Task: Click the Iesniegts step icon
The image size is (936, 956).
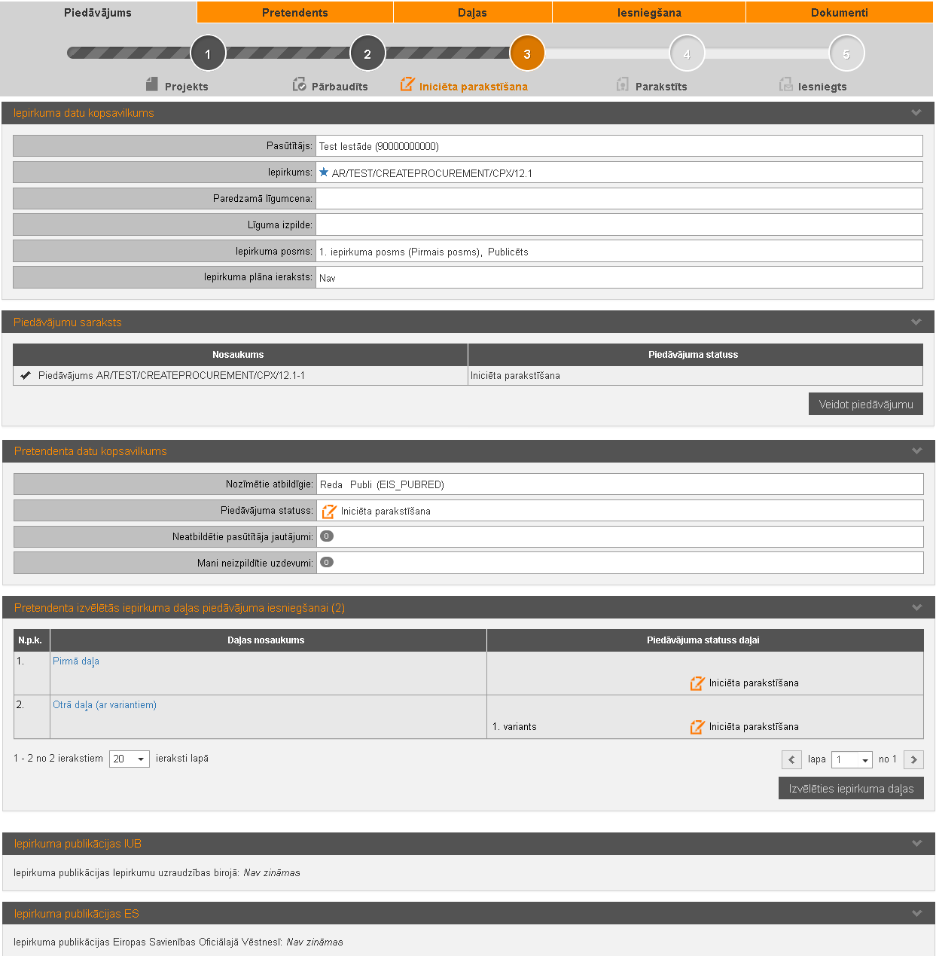Action: (x=785, y=84)
